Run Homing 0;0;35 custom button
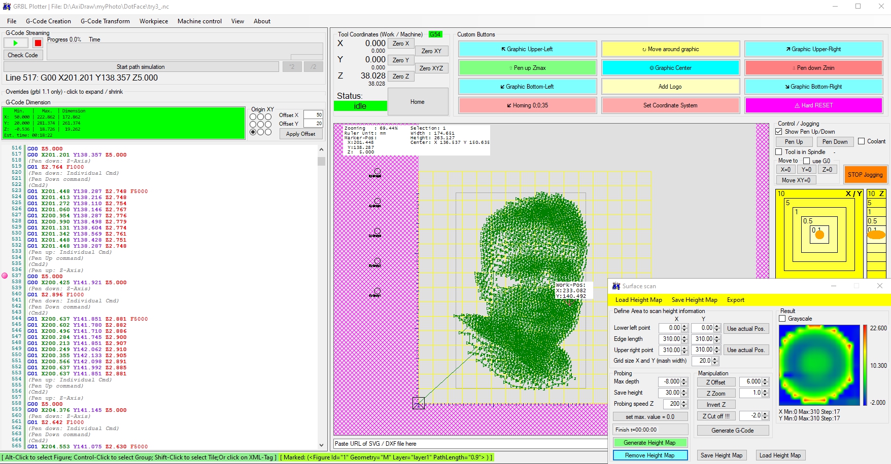This screenshot has height=464, width=891. pyautogui.click(x=527, y=105)
